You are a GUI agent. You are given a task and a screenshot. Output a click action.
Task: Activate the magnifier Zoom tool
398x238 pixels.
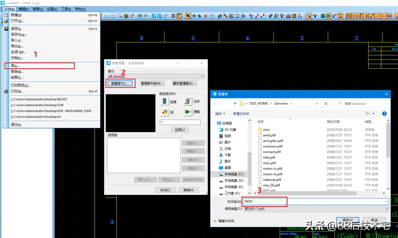pyautogui.click(x=120, y=16)
